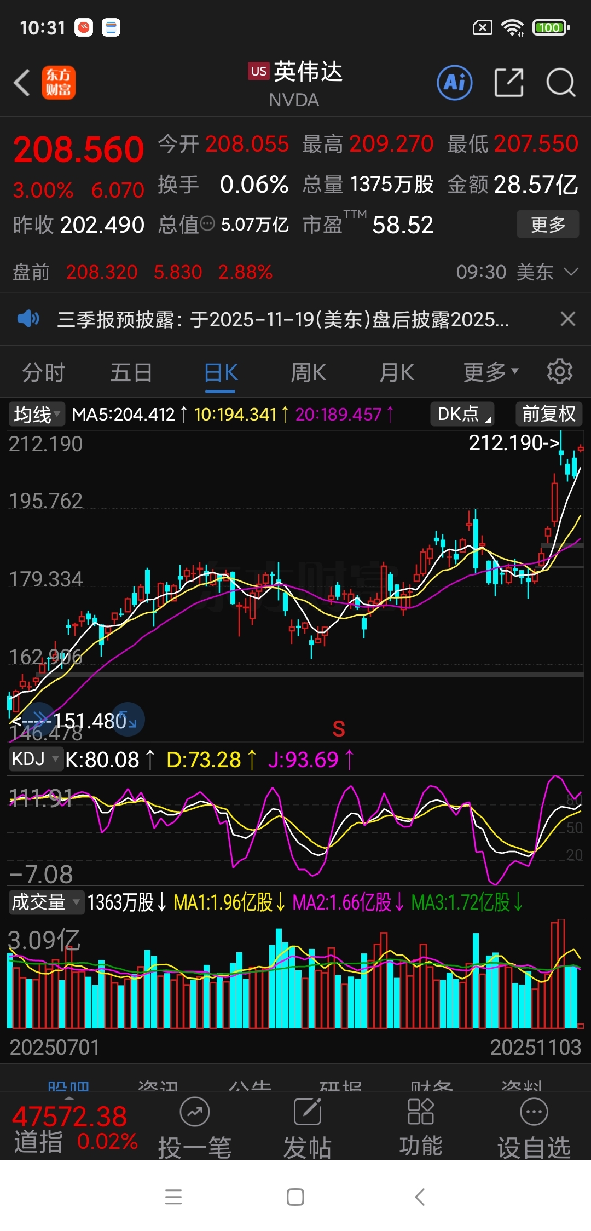
Task: Tap the 市盈TTM 58.52 value
Action: click(x=368, y=224)
